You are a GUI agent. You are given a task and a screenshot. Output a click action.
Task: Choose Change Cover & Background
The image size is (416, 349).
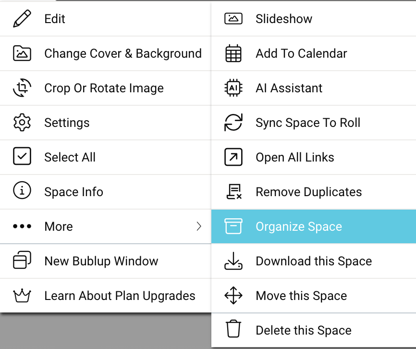point(122,53)
